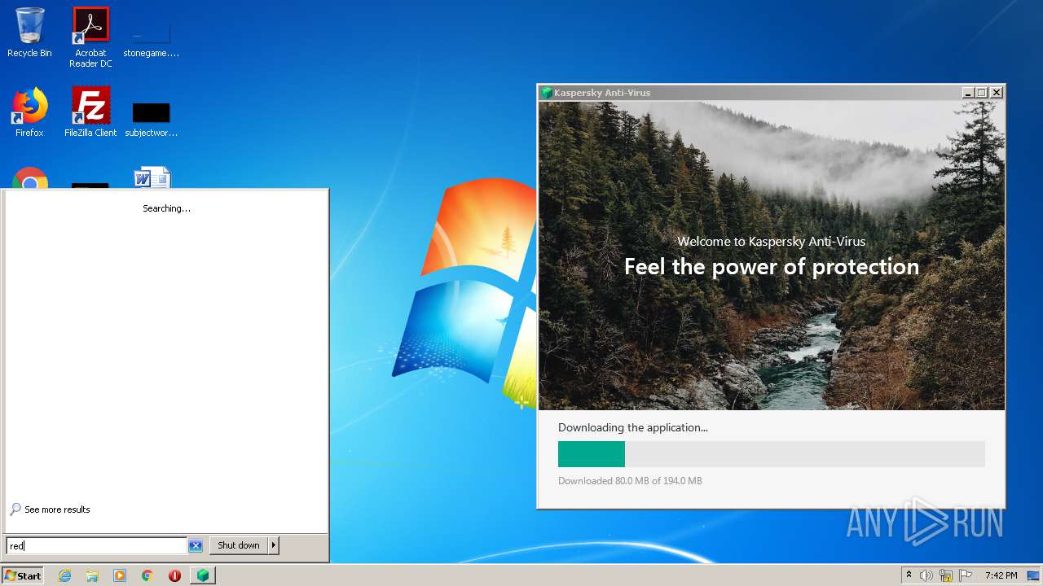Select the Word document desktop icon
1043x586 pixels.
152,177
